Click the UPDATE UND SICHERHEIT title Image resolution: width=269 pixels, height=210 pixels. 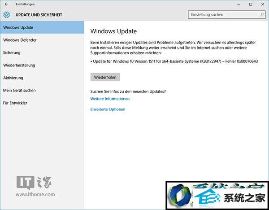pos(39,15)
